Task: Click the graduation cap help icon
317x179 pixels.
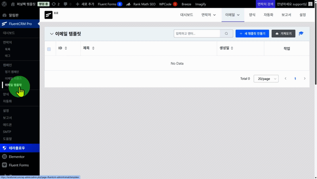Action: tap(301, 34)
